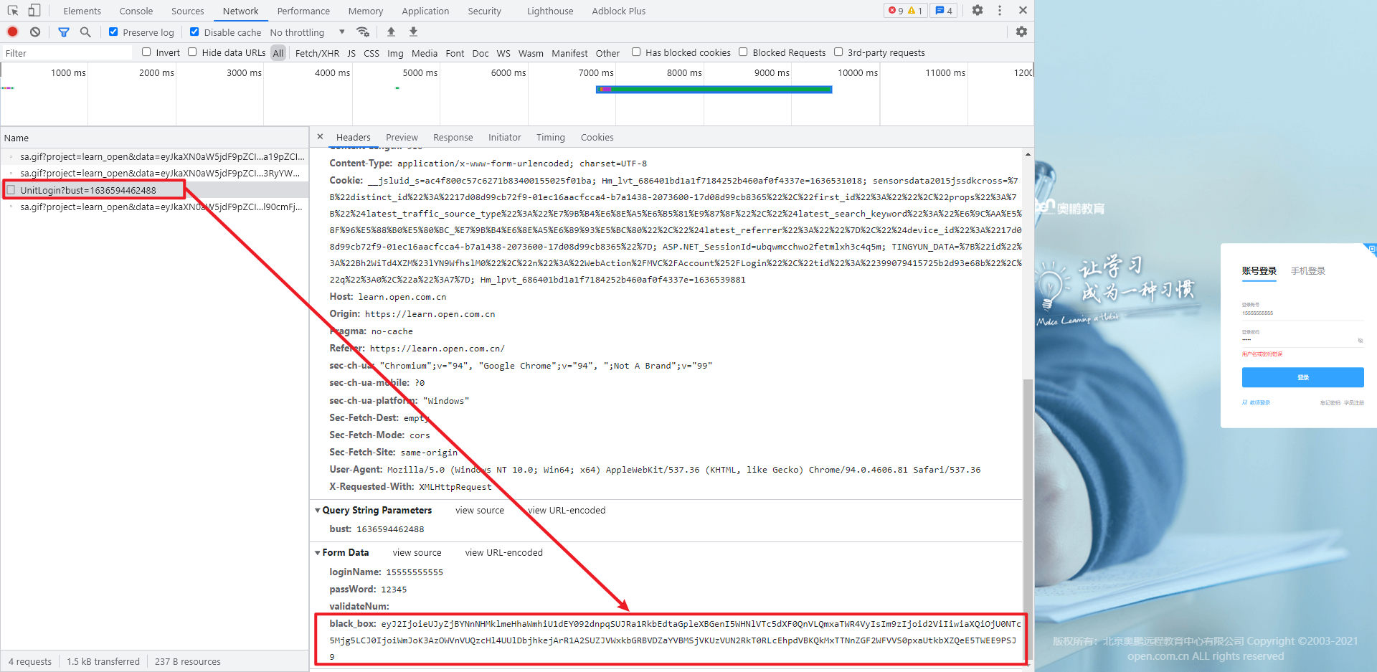Toggle the device toolbar icon
1377x672 pixels.
(x=34, y=11)
